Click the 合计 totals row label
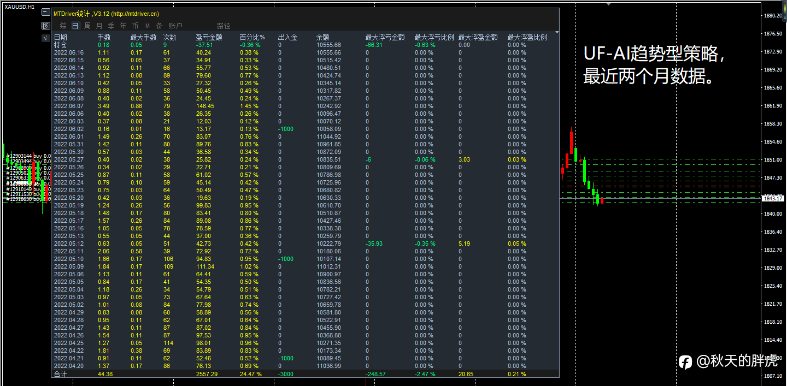Image resolution: width=787 pixels, height=386 pixels. [x=61, y=374]
